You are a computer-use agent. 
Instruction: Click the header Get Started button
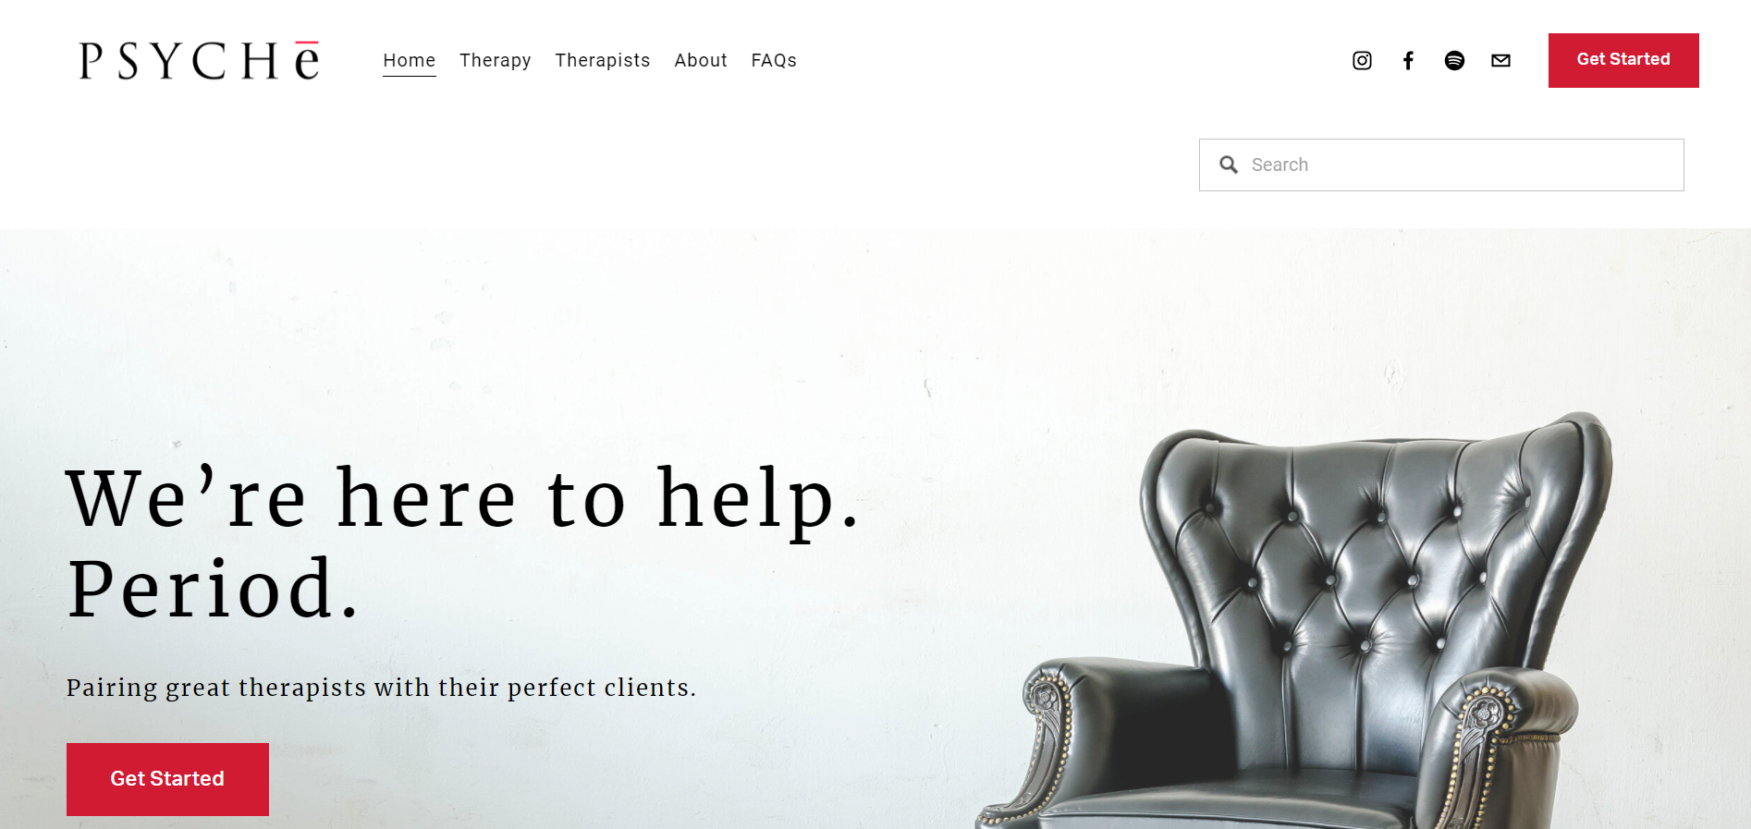pos(1623,61)
